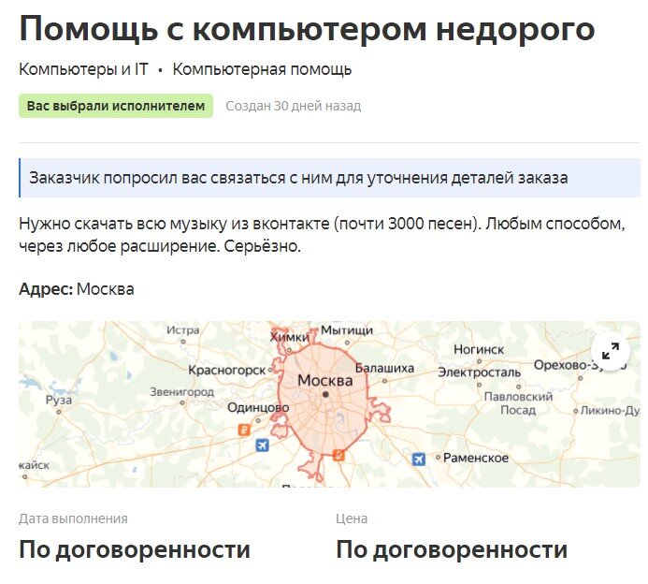This screenshot has height=584, width=648.
Task: Click the Создан 30 дней назад text
Action: [294, 106]
